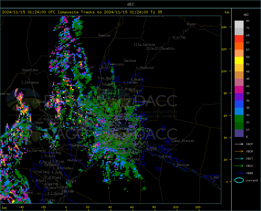Click the TUNUYAN label
The width and height of the screenshot is (261, 211).
coord(67,192)
